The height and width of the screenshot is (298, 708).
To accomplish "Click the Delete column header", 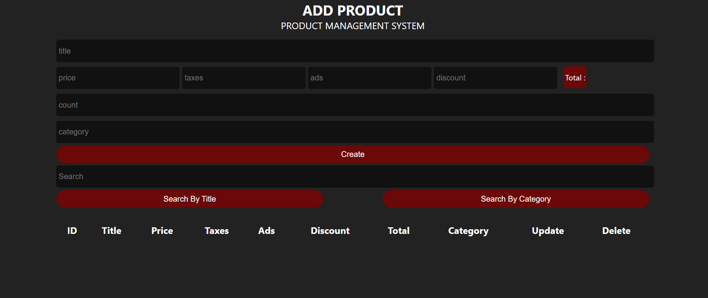I will click(x=616, y=231).
